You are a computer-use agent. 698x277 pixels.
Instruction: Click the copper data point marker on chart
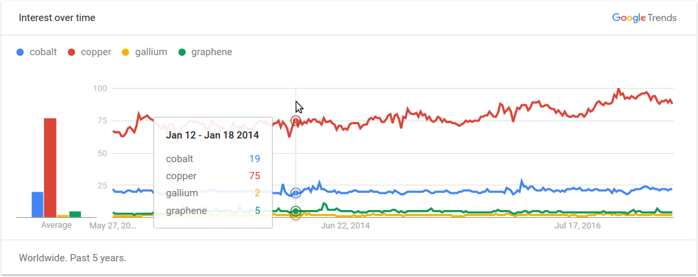(296, 121)
